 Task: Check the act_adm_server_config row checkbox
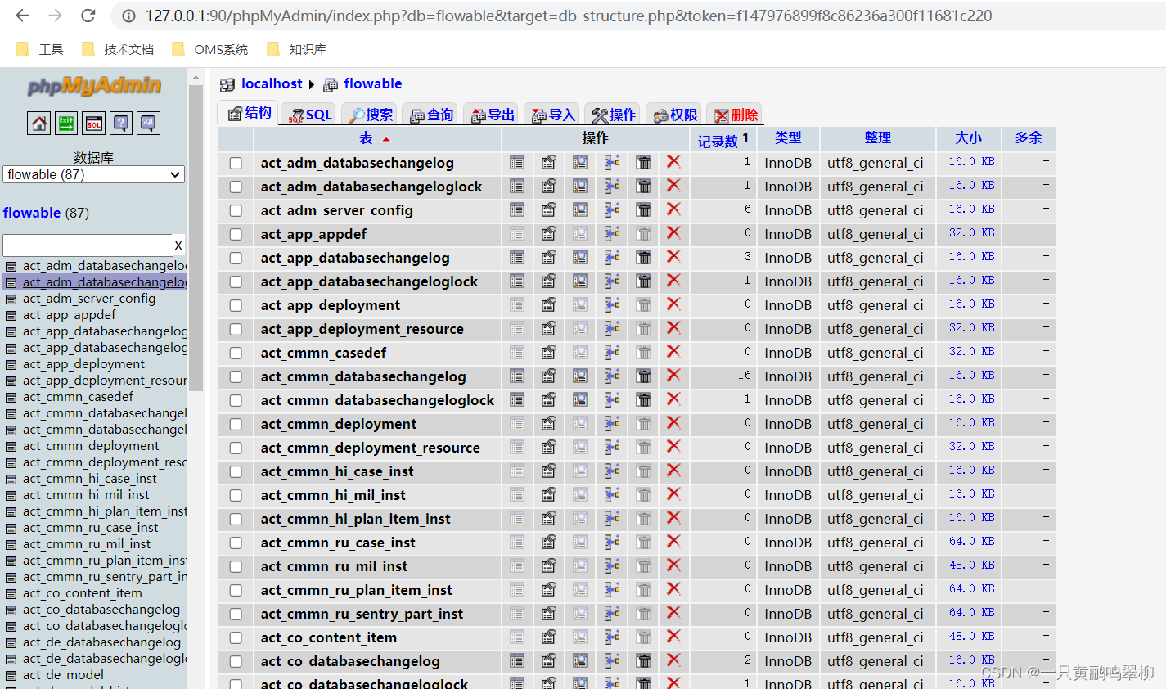coord(236,211)
